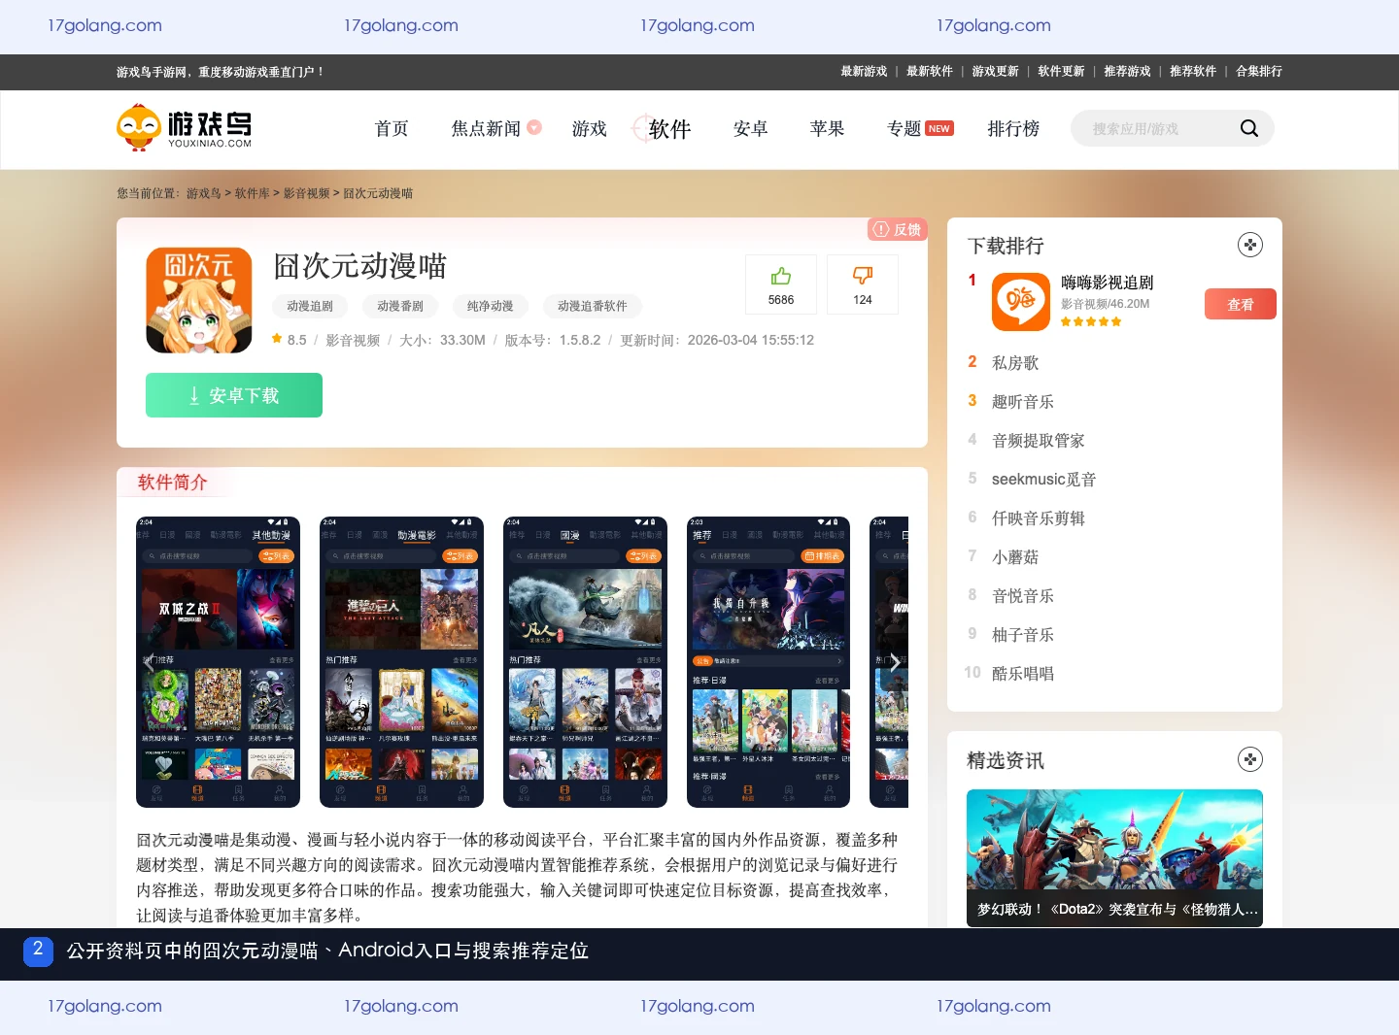Click the 推荐游戏 top link
Screen dimensions: 1399x1035
(x=1127, y=71)
